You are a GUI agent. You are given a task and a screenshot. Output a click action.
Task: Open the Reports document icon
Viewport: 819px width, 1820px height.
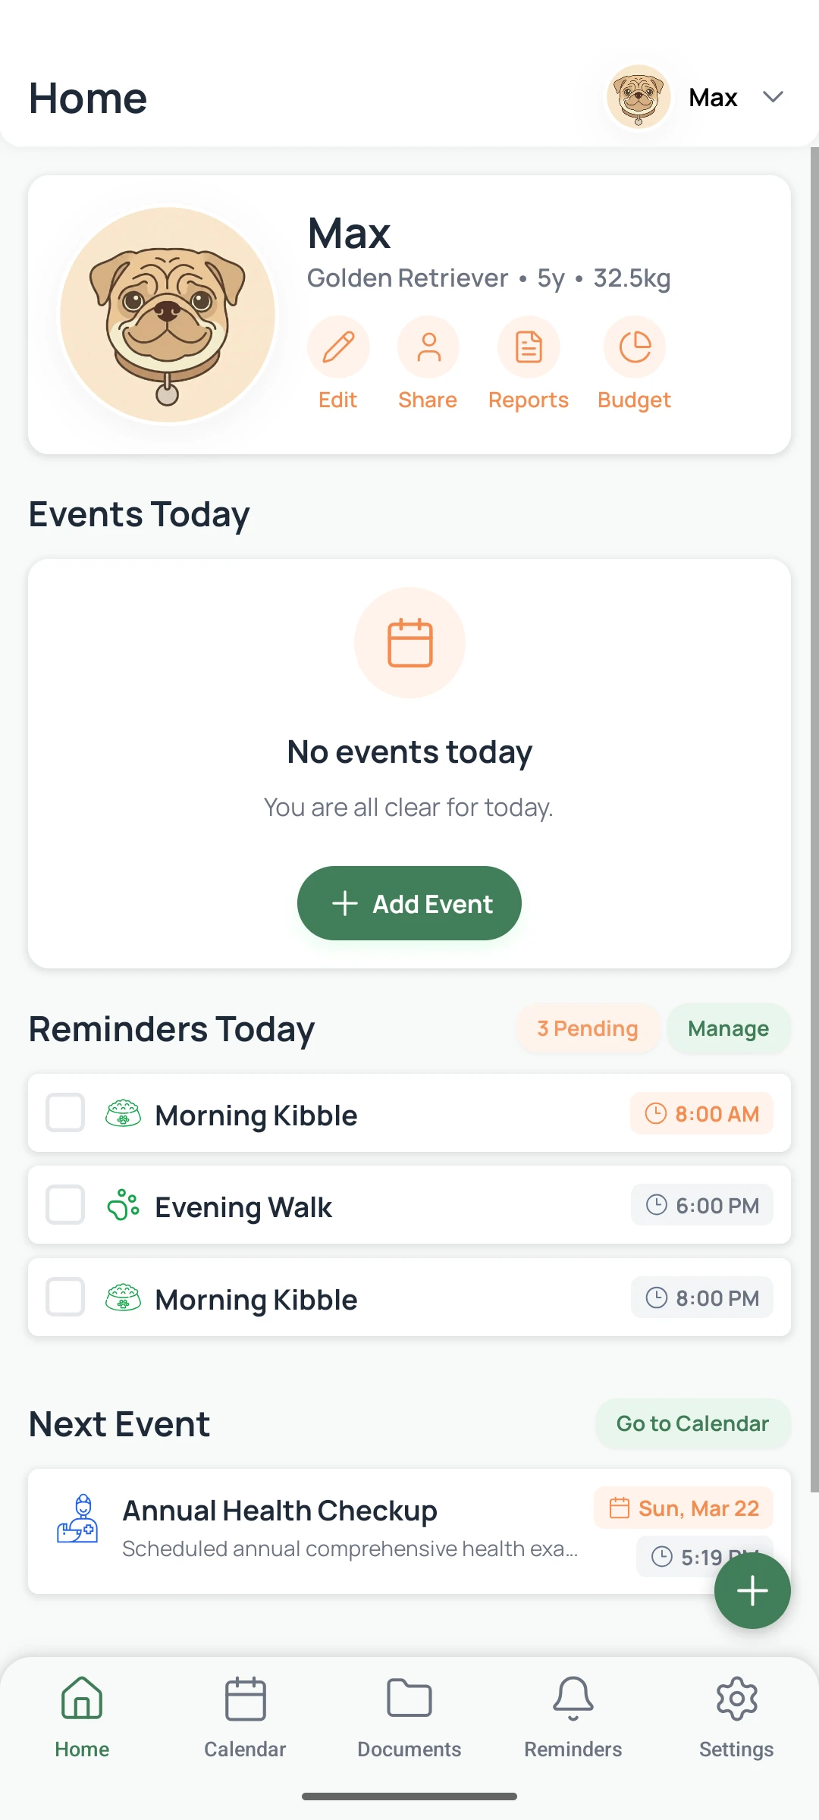[529, 347]
